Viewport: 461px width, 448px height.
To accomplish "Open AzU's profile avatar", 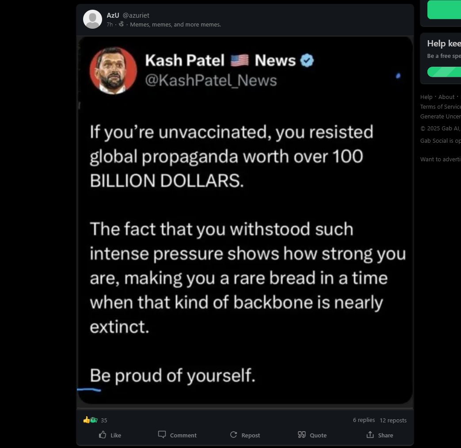I will click(93, 19).
